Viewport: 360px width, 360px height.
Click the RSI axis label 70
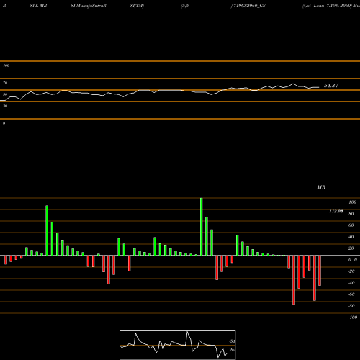pos(5,83)
